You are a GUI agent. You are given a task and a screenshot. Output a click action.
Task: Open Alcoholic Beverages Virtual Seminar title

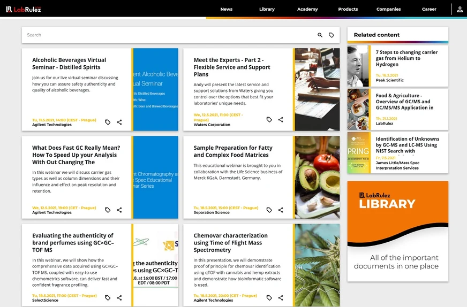(x=69, y=64)
